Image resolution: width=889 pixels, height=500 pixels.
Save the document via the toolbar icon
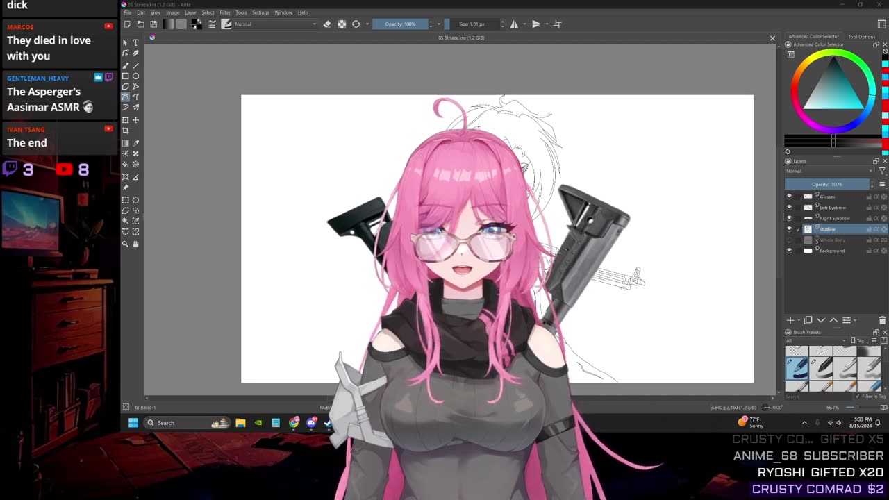point(153,24)
